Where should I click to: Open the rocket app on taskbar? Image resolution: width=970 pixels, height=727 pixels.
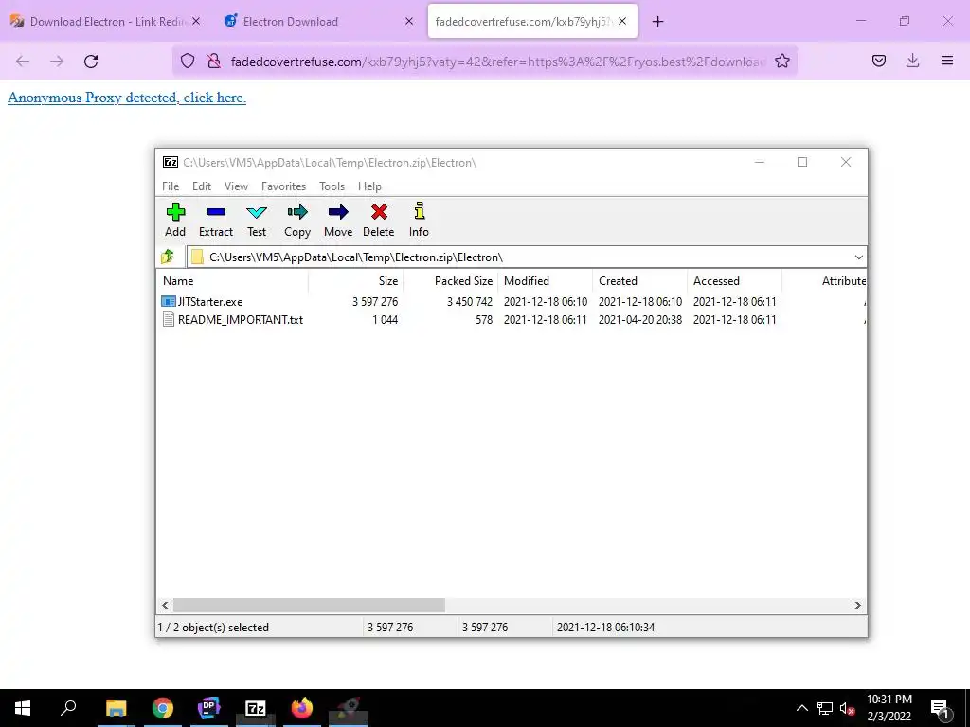[x=349, y=708]
